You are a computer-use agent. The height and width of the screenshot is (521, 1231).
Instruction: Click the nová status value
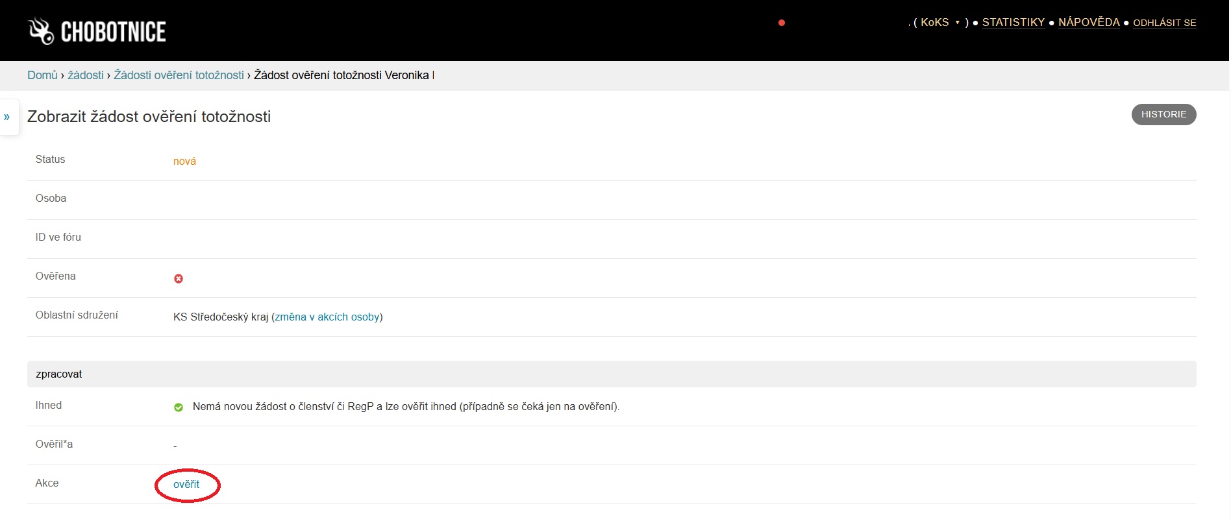coord(184,162)
